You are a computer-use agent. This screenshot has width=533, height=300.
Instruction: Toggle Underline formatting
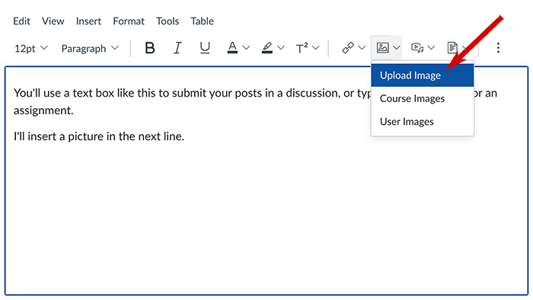(205, 48)
